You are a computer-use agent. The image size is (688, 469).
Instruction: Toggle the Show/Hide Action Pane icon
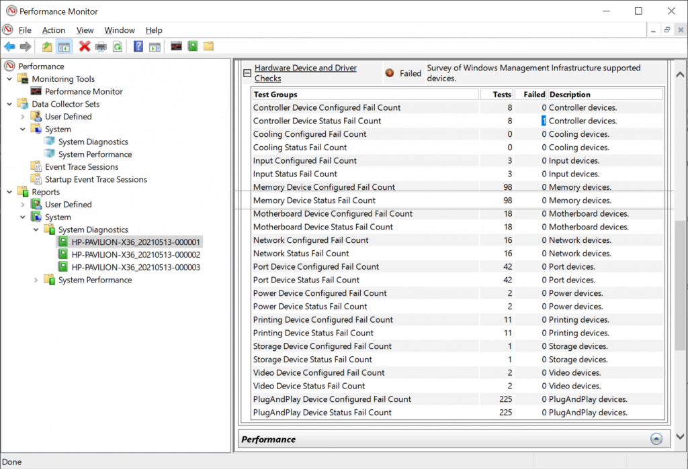(x=156, y=46)
